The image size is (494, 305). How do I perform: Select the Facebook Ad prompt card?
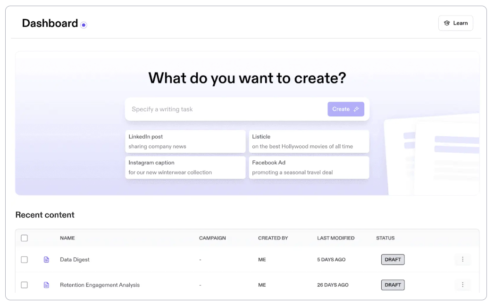tap(309, 167)
